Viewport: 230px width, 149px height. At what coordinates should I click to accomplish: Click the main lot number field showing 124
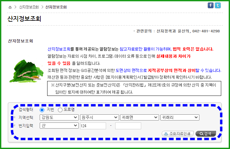coord(93,126)
